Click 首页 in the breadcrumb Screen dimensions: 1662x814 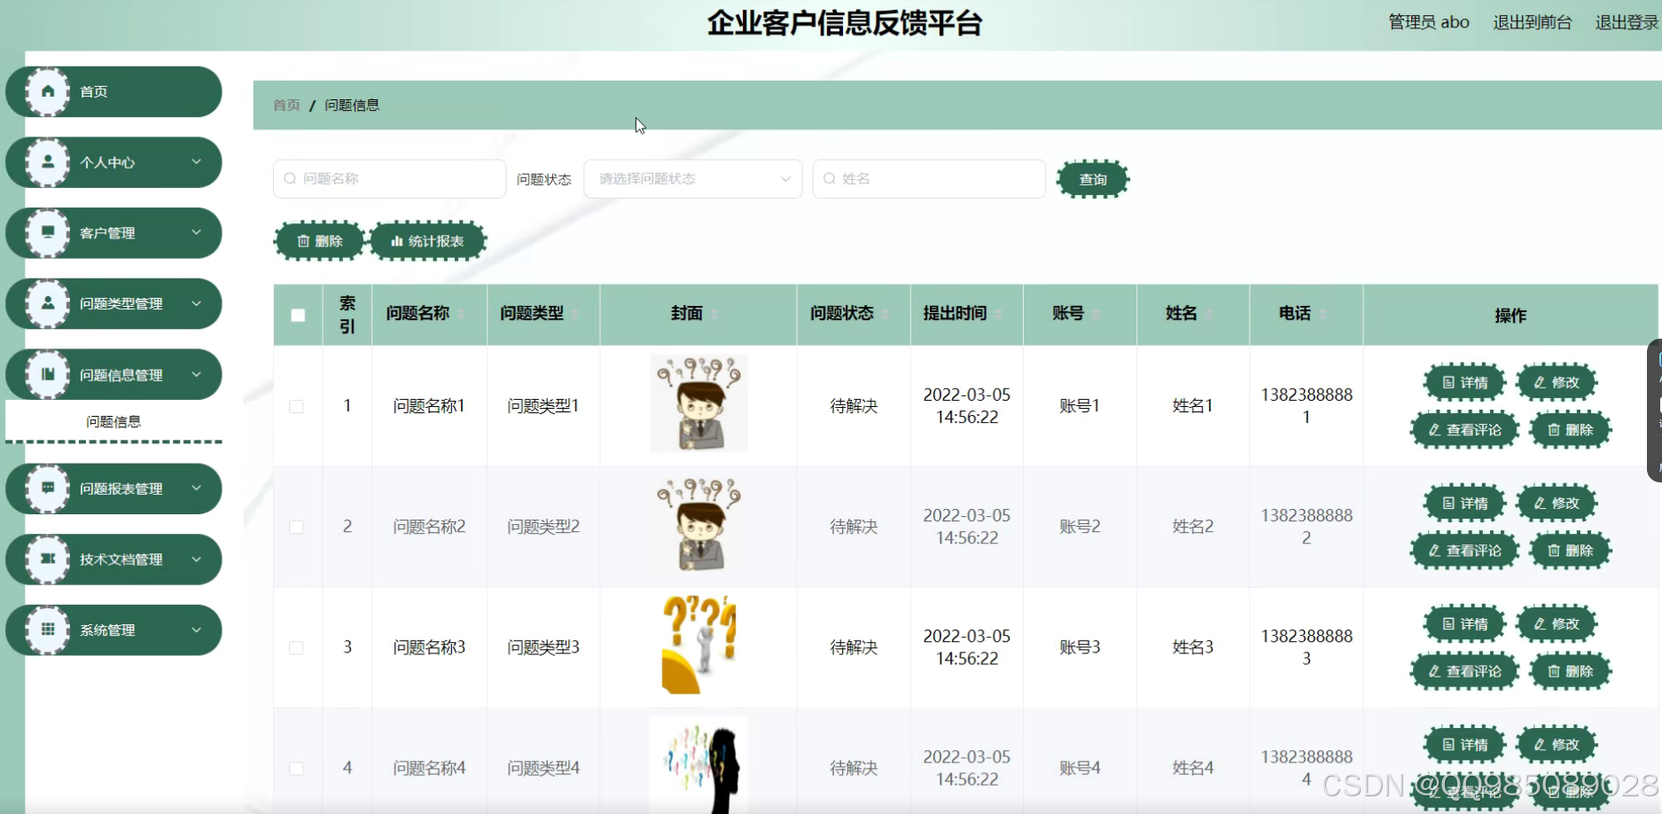(285, 105)
